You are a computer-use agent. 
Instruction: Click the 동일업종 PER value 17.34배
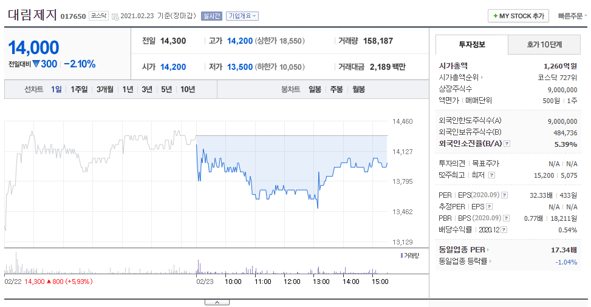tap(564, 250)
